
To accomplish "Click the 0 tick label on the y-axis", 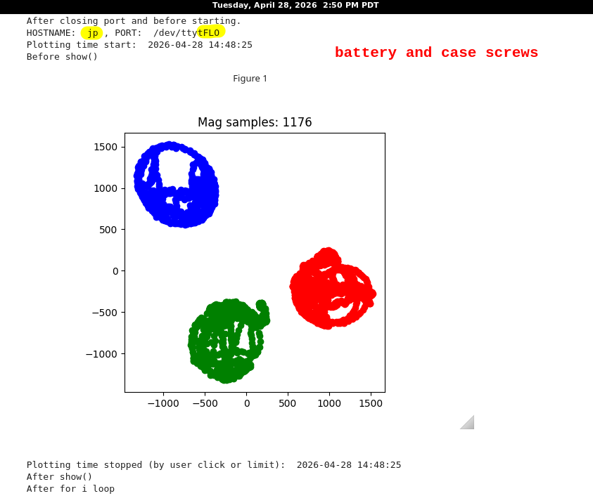I will [115, 271].
